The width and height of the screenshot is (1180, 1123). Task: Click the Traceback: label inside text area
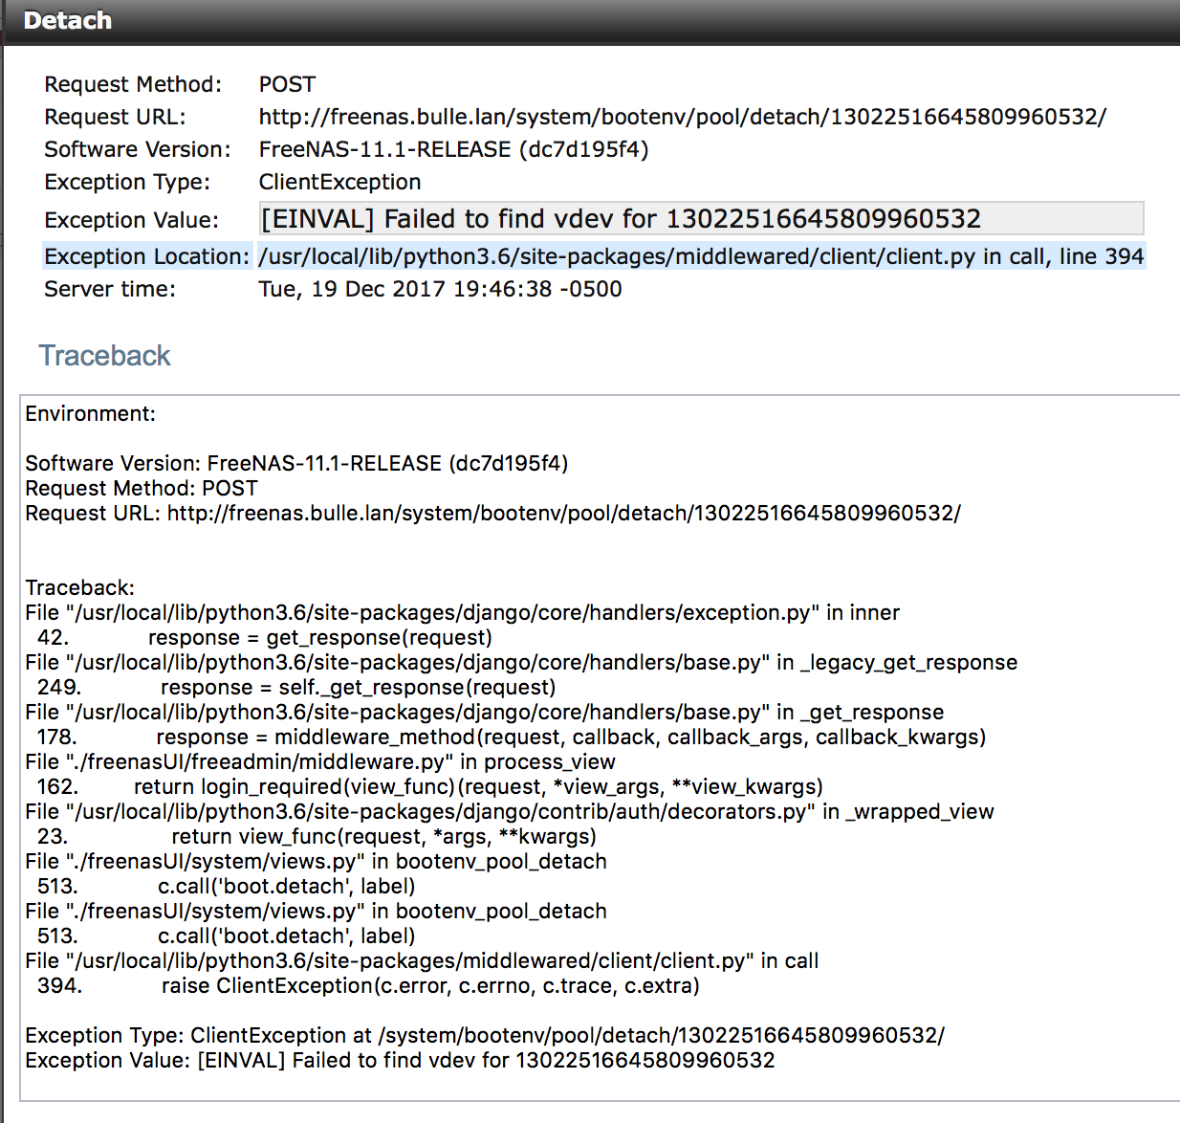tap(80, 587)
